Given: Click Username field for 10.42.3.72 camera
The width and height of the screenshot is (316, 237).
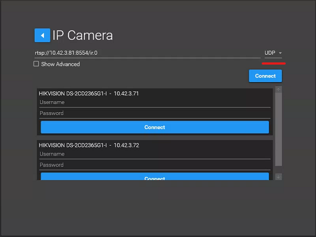Looking at the screenshot, I should [155, 154].
